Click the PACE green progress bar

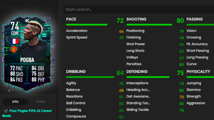[87, 25]
